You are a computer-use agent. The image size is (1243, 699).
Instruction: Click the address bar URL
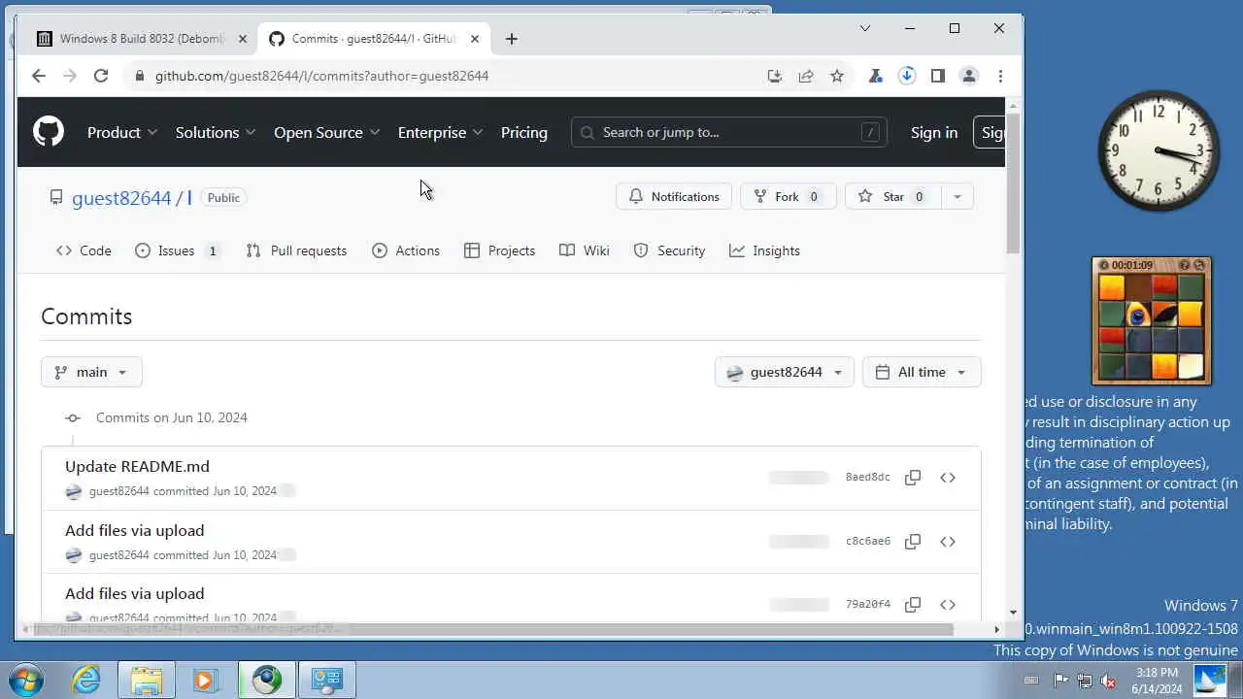coord(321,76)
